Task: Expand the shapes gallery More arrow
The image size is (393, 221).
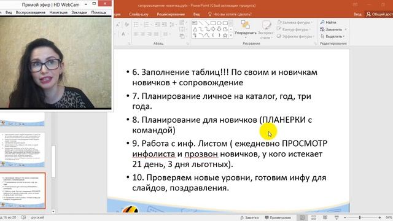Action: 231,36
